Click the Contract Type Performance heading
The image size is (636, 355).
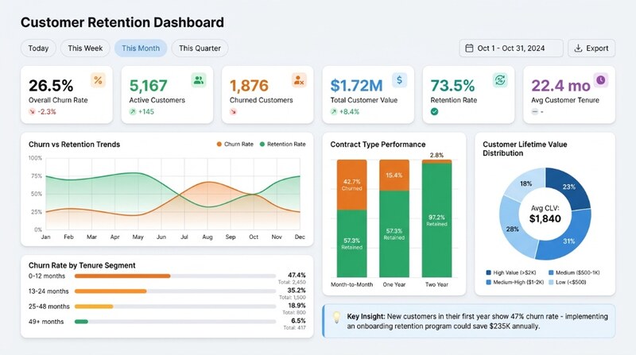(378, 145)
